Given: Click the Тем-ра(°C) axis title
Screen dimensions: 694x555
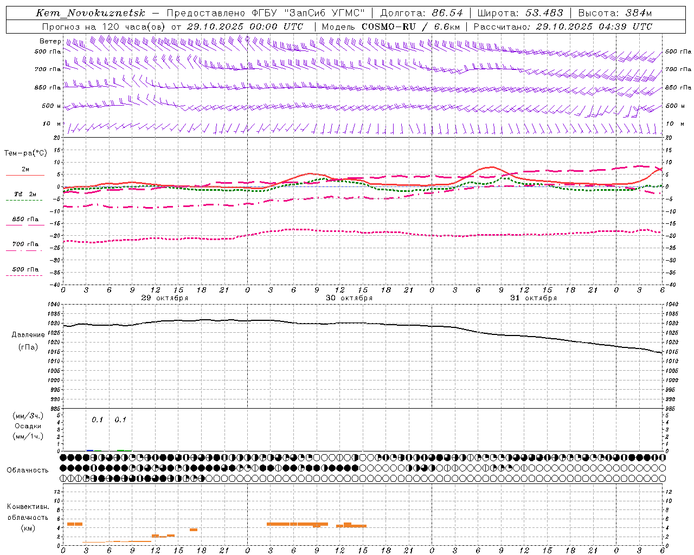Looking at the screenshot, I should pyautogui.click(x=25, y=153).
